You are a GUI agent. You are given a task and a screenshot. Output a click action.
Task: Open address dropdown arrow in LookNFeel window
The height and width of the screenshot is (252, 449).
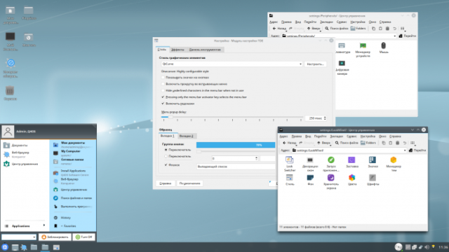tap(405, 150)
